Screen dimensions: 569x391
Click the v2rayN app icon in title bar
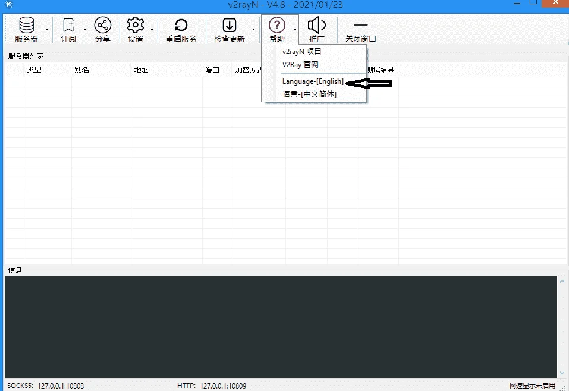(9, 4)
